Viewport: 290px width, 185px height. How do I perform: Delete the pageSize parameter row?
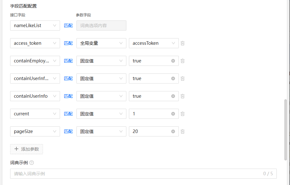[x=182, y=131]
